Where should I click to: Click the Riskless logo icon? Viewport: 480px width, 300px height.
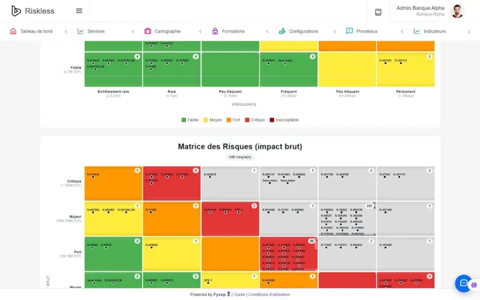coord(16,11)
